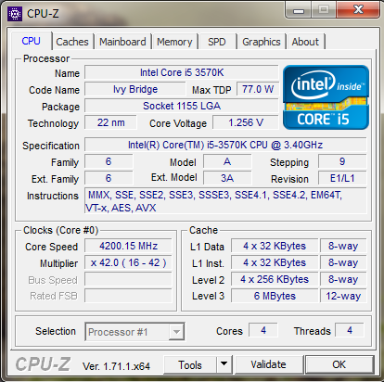Click the Threads count value 4
This screenshot has width=384, height=382.
pyautogui.click(x=350, y=330)
